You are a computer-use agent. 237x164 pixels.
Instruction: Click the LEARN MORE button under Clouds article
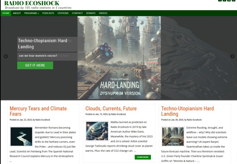(x=142, y=157)
